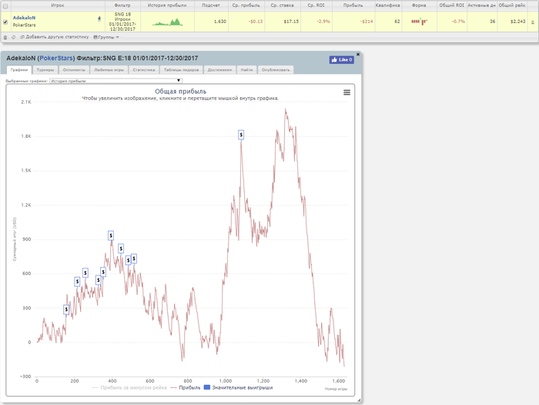Image resolution: width=539 pixels, height=405 pixels.
Task: Click the 'Ср. прибыль' column header
Action: (246, 5)
